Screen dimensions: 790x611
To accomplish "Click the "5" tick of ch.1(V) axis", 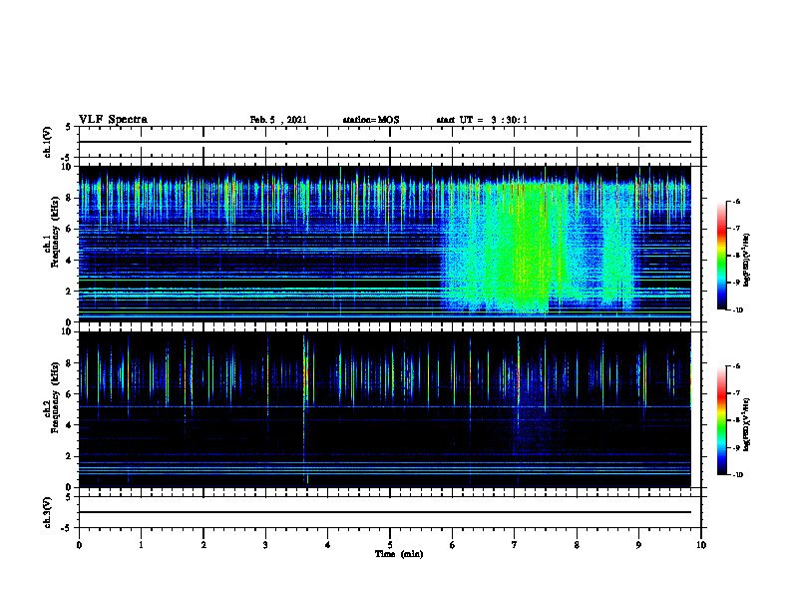I will 69,127.
